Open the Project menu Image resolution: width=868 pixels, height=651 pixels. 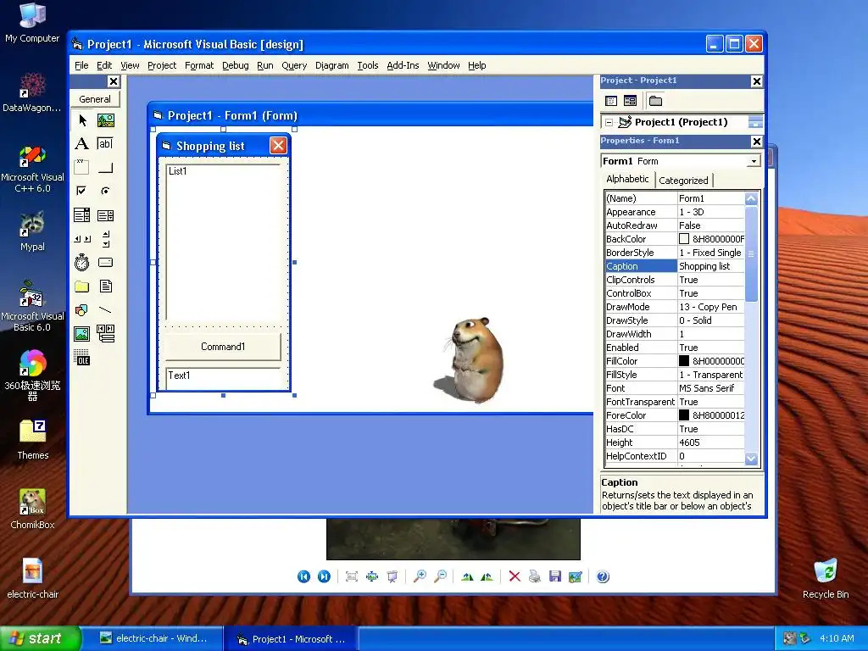(162, 65)
